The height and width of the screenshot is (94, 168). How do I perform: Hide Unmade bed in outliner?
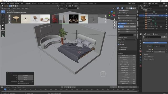[166, 28]
